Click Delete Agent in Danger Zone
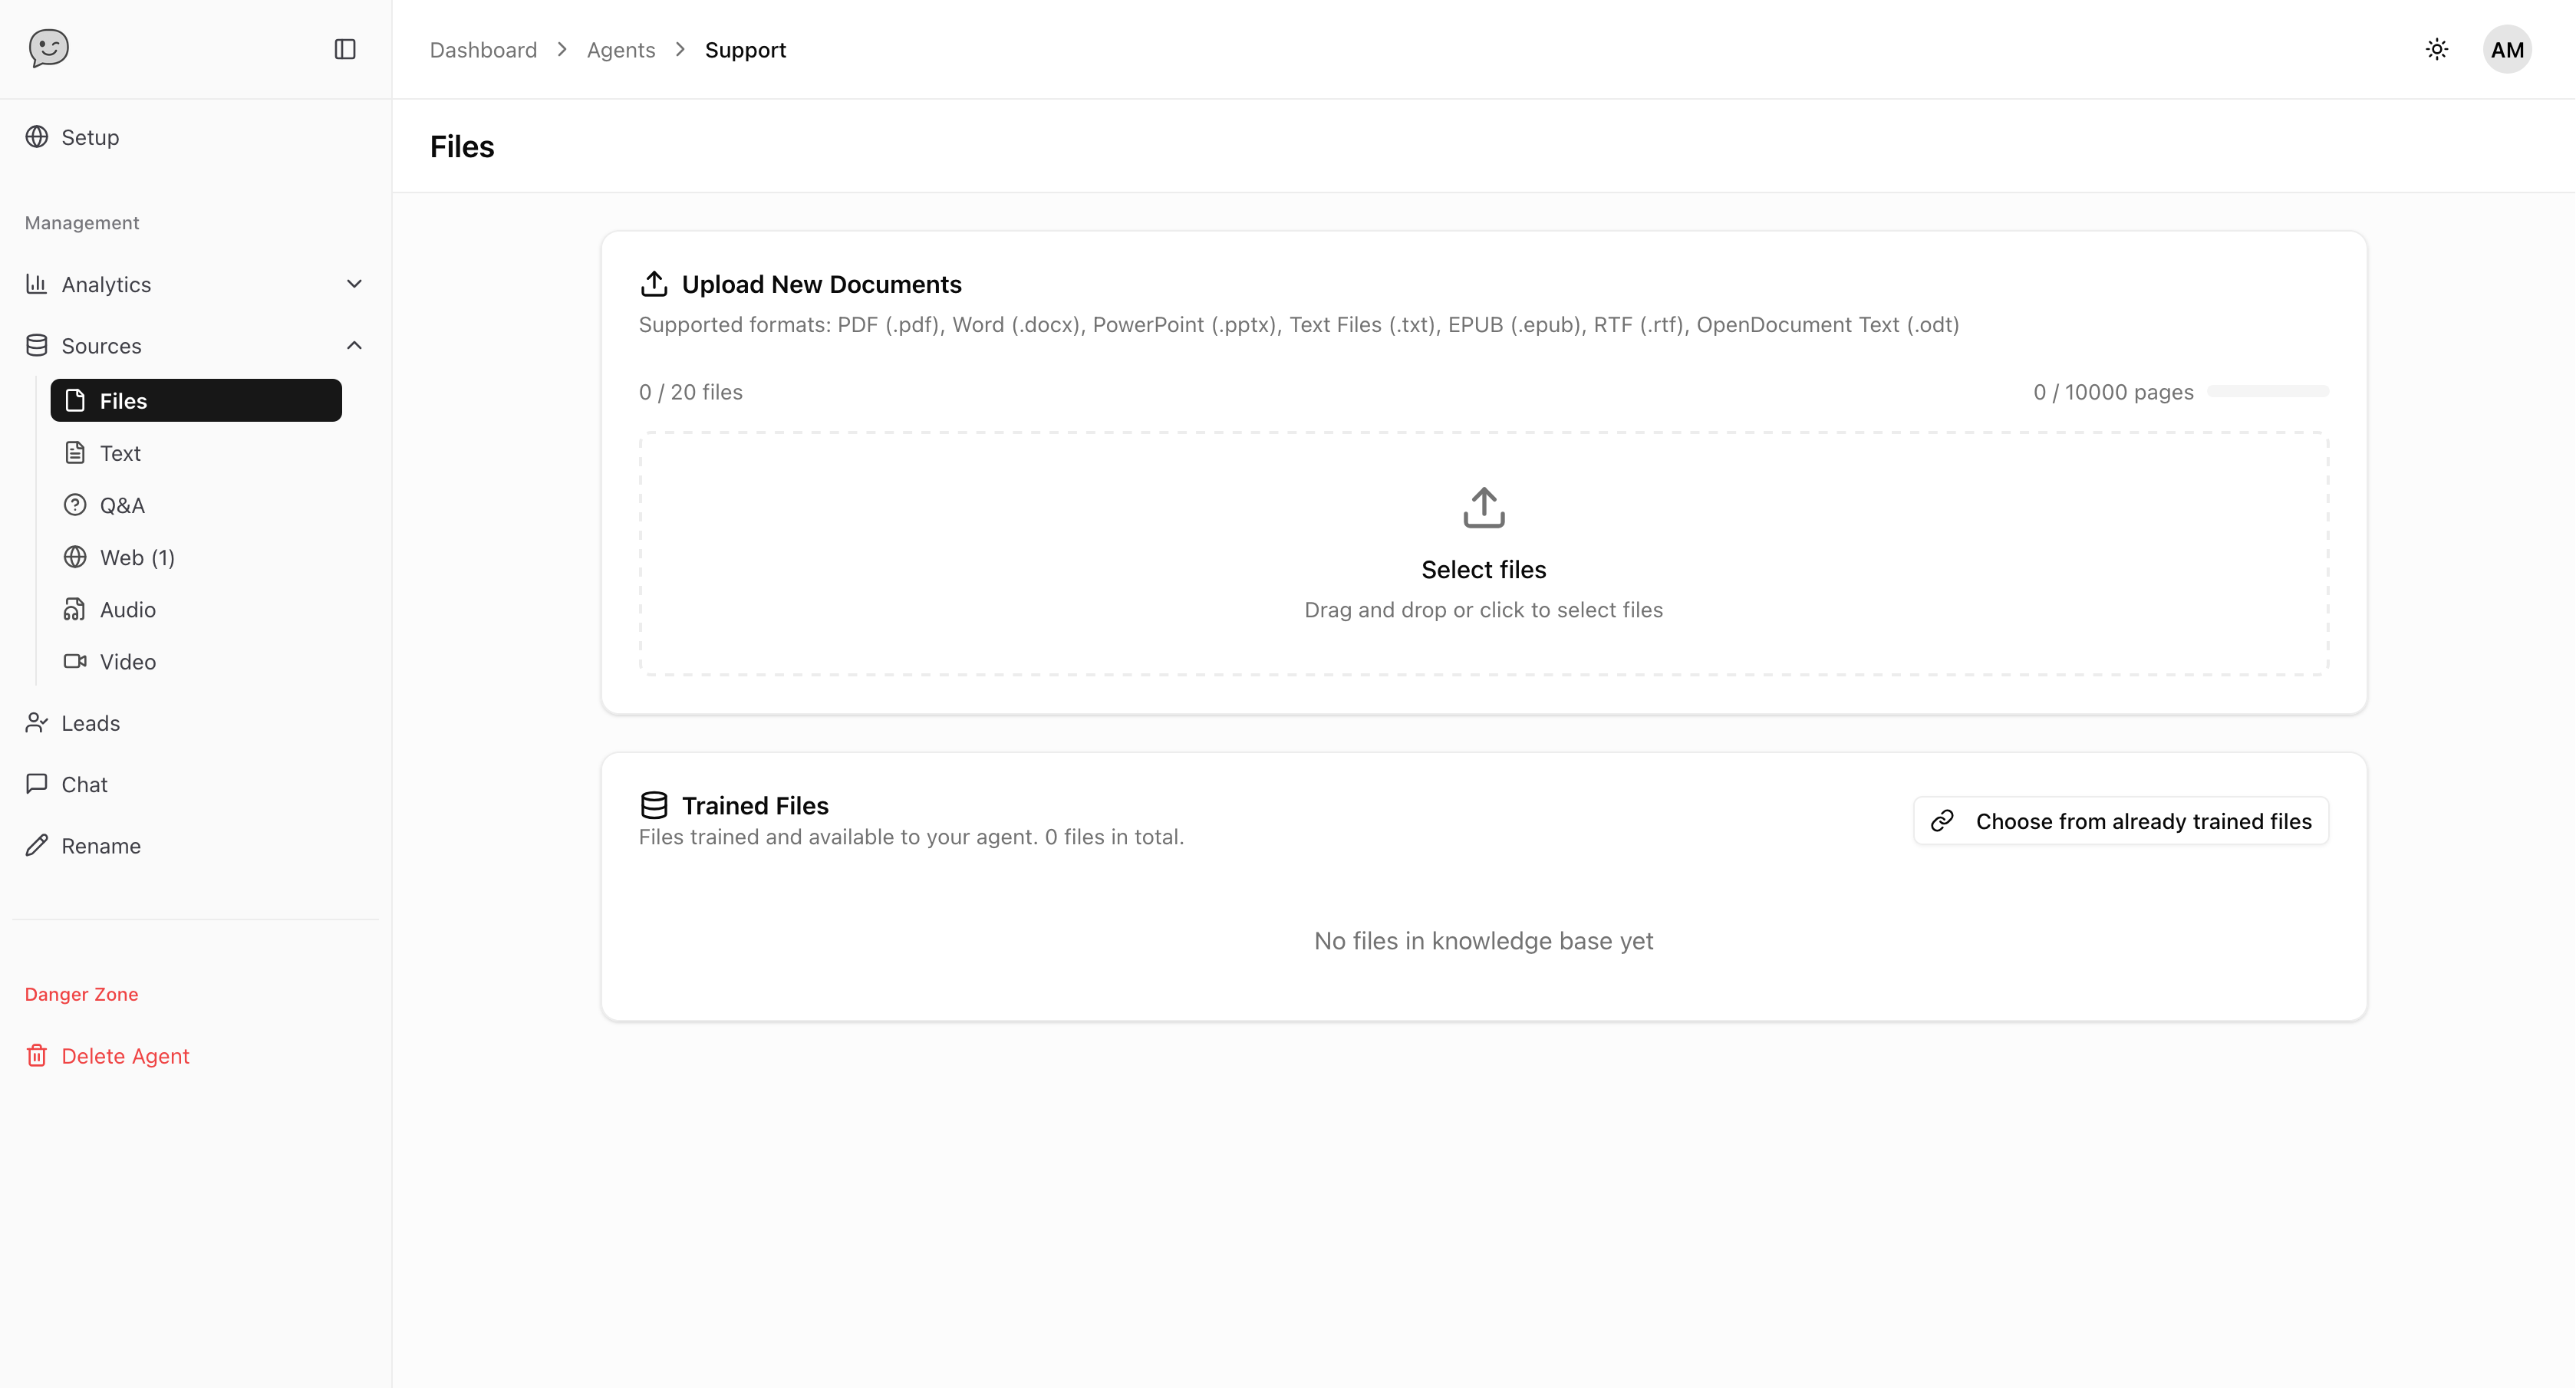2576x1388 pixels. tap(125, 1056)
